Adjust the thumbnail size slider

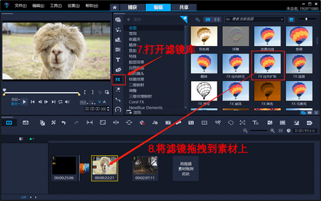click(307, 19)
